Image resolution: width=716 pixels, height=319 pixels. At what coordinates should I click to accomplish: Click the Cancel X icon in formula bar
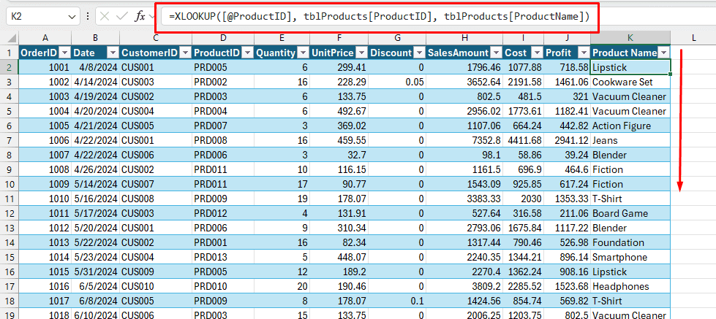click(105, 16)
